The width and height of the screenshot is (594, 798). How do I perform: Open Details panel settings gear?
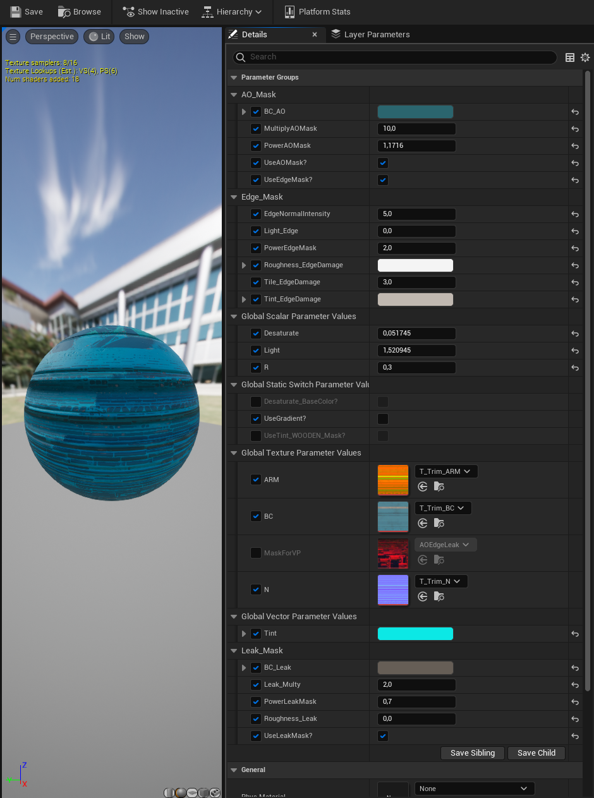(585, 57)
